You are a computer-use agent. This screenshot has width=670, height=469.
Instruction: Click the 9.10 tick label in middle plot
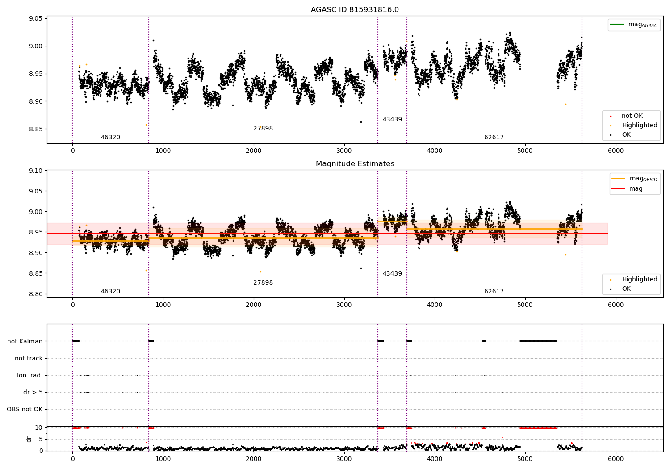point(36,171)
